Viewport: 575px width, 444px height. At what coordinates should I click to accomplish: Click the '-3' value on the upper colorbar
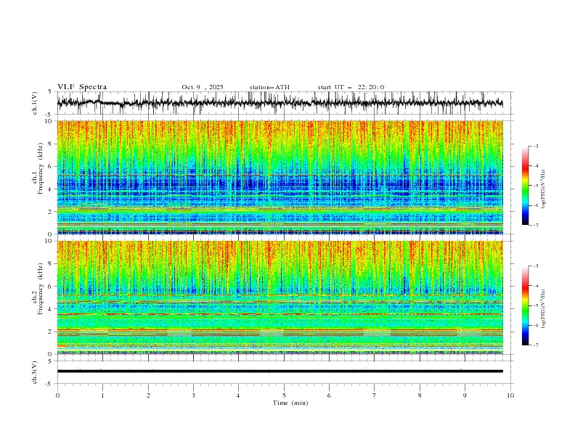point(535,146)
